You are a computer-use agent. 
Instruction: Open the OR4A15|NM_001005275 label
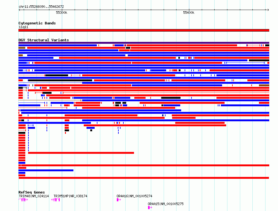(x=166, y=204)
